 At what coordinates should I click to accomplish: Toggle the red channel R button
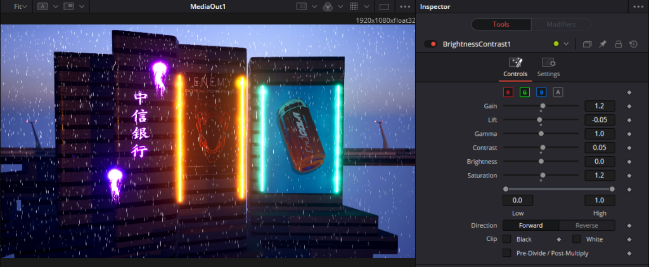508,92
